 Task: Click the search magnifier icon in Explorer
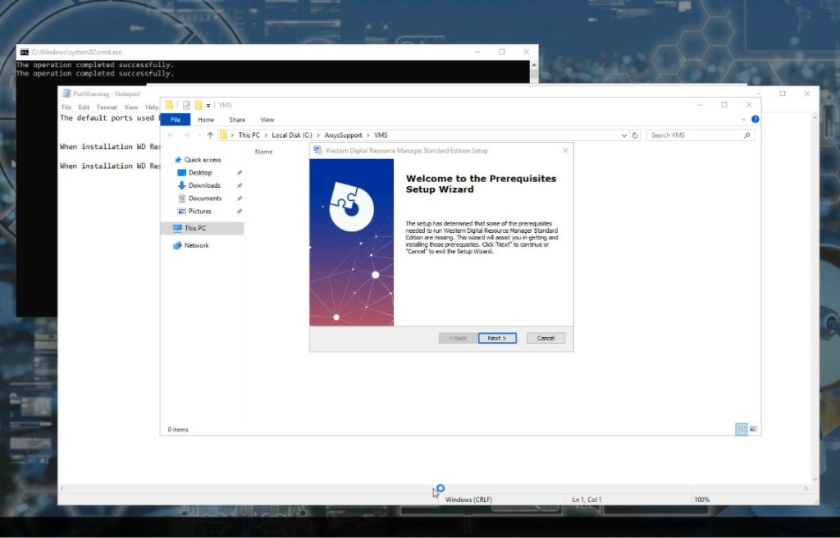tap(746, 135)
